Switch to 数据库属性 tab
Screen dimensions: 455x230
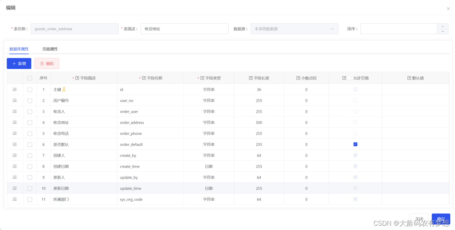(x=19, y=49)
